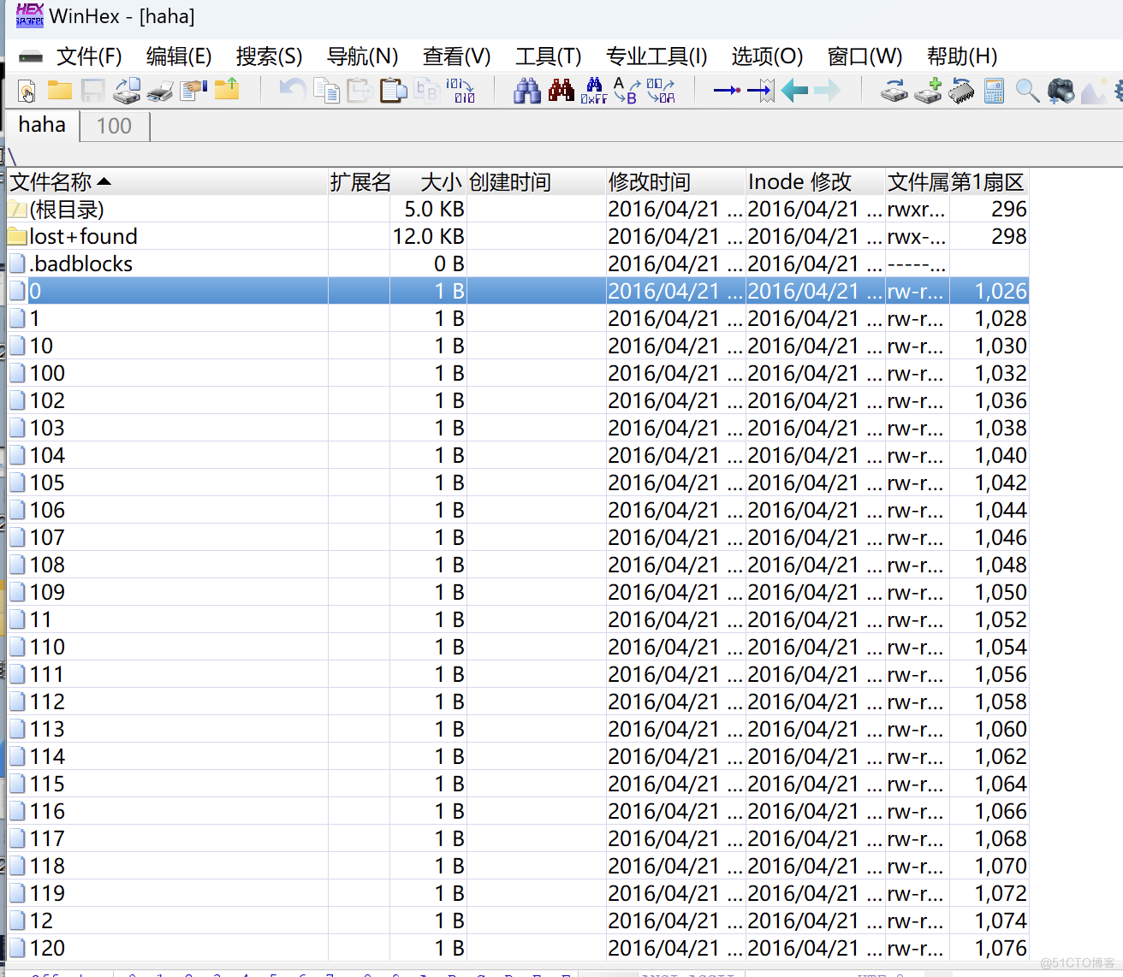Open the 编辑(E) menu
Image resolution: width=1123 pixels, height=977 pixels.
coord(179,56)
